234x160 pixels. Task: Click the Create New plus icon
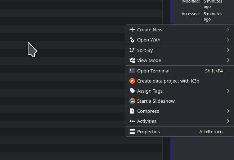point(132,30)
